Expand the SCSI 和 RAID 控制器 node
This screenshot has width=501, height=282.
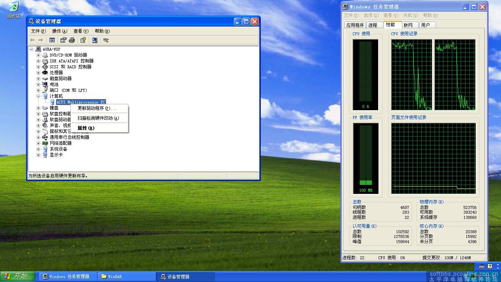click(38, 67)
